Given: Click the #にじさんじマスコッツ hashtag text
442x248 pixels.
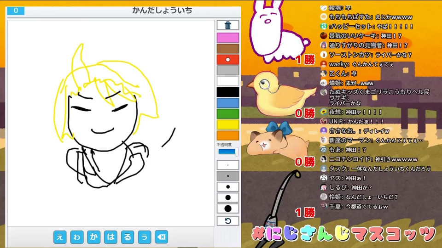Looking at the screenshot, I should [343, 235].
